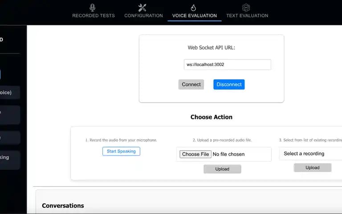Click the flame icon above Voice Evaluation
342x214 pixels.
coord(193,8)
